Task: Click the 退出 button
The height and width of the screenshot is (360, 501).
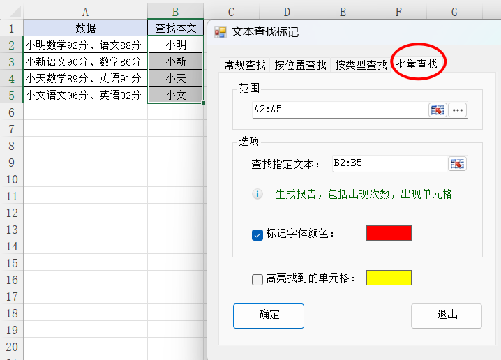Action: point(447,315)
